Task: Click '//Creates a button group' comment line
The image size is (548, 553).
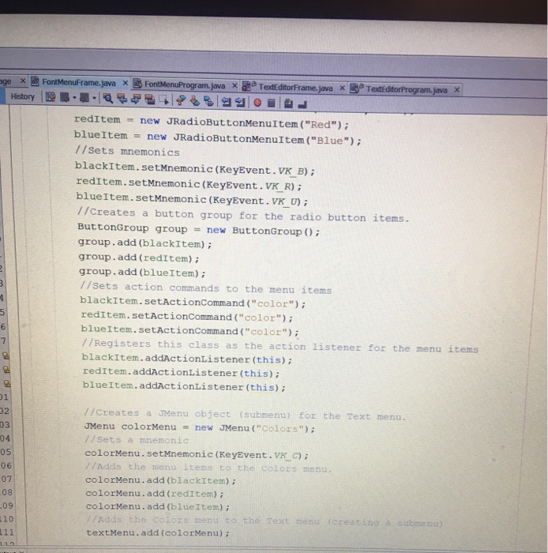Action: 243,215
